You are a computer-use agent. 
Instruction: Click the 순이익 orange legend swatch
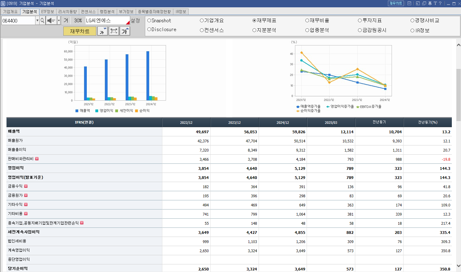coord(137,111)
